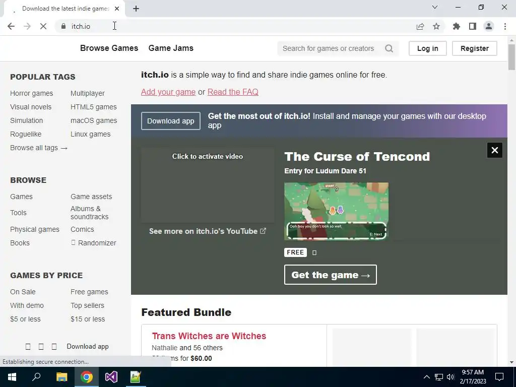Click the padlock site info icon
Viewport: 516px width, 387px height.
click(63, 26)
